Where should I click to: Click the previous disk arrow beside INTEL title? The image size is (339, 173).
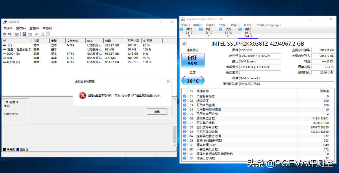pyautogui.click(x=184, y=43)
